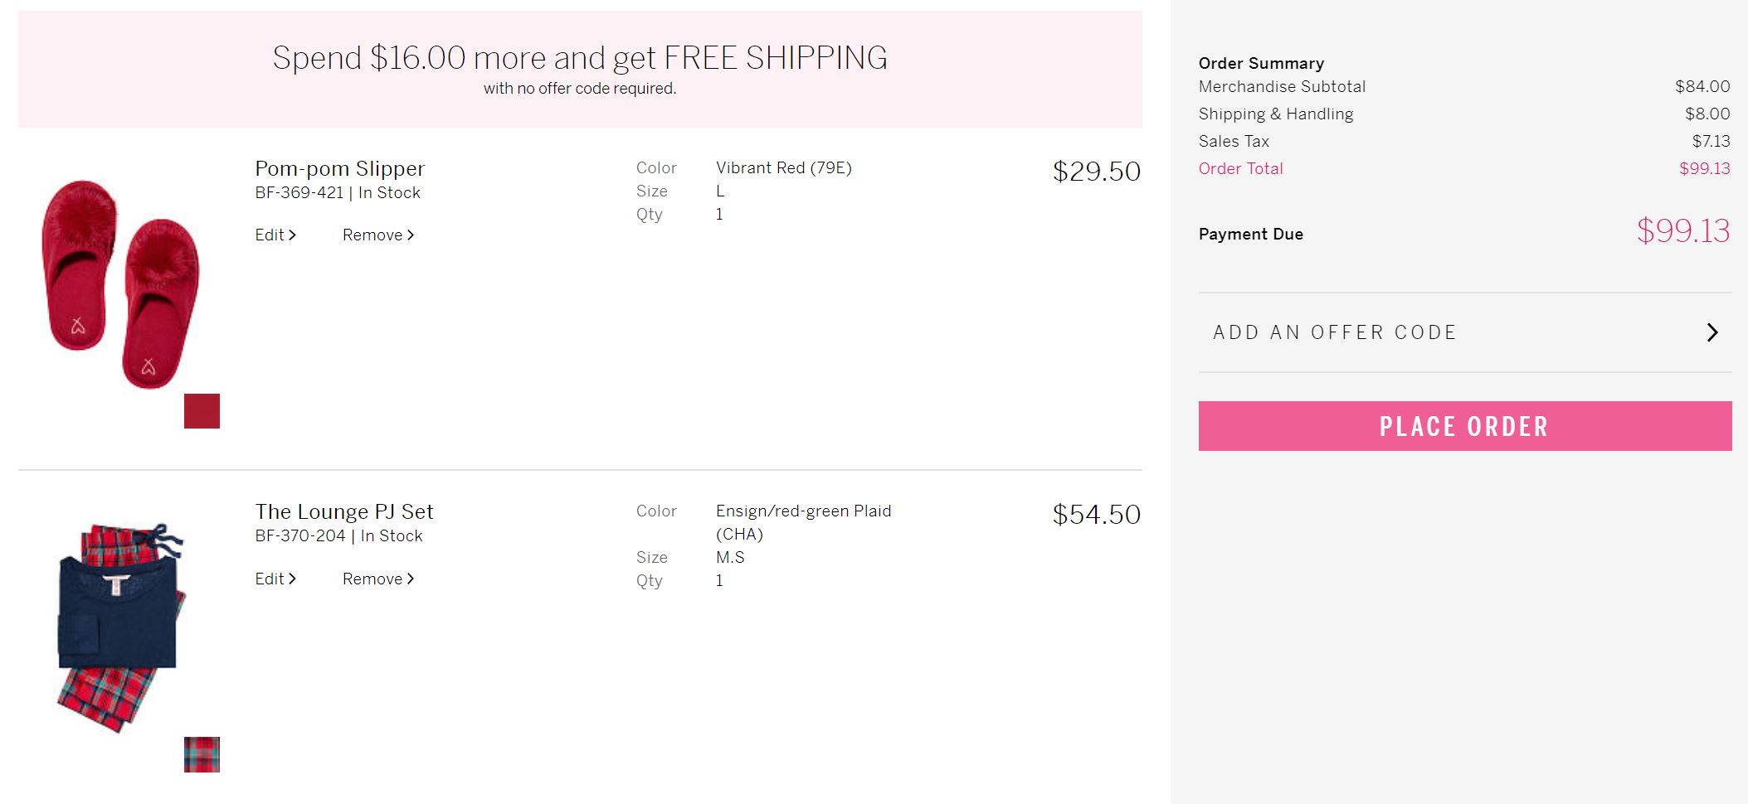Viewport: 1748px width, 804px height.
Task: Expand the Add an Offer Code section
Action: click(1334, 332)
